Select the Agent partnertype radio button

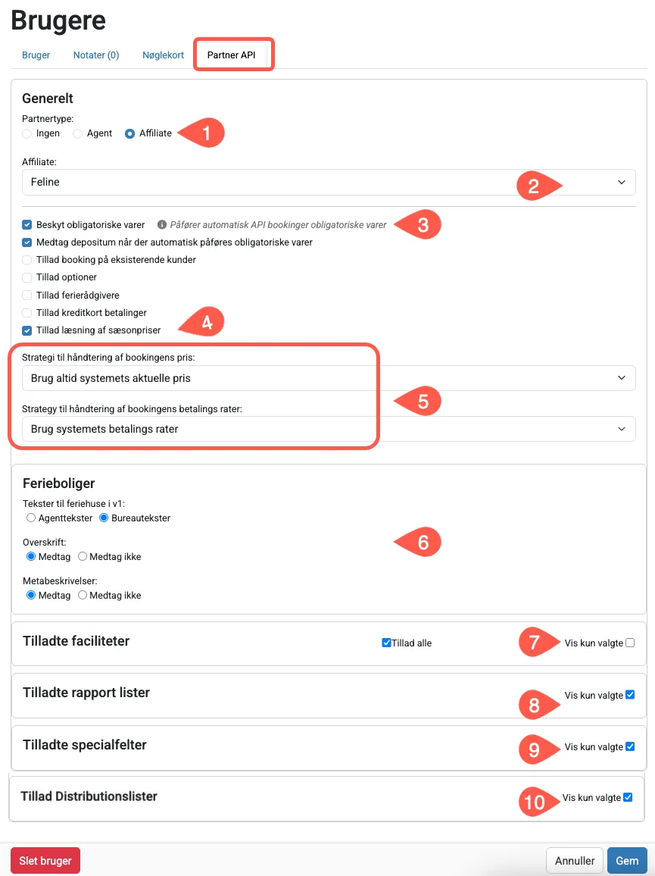pos(76,133)
